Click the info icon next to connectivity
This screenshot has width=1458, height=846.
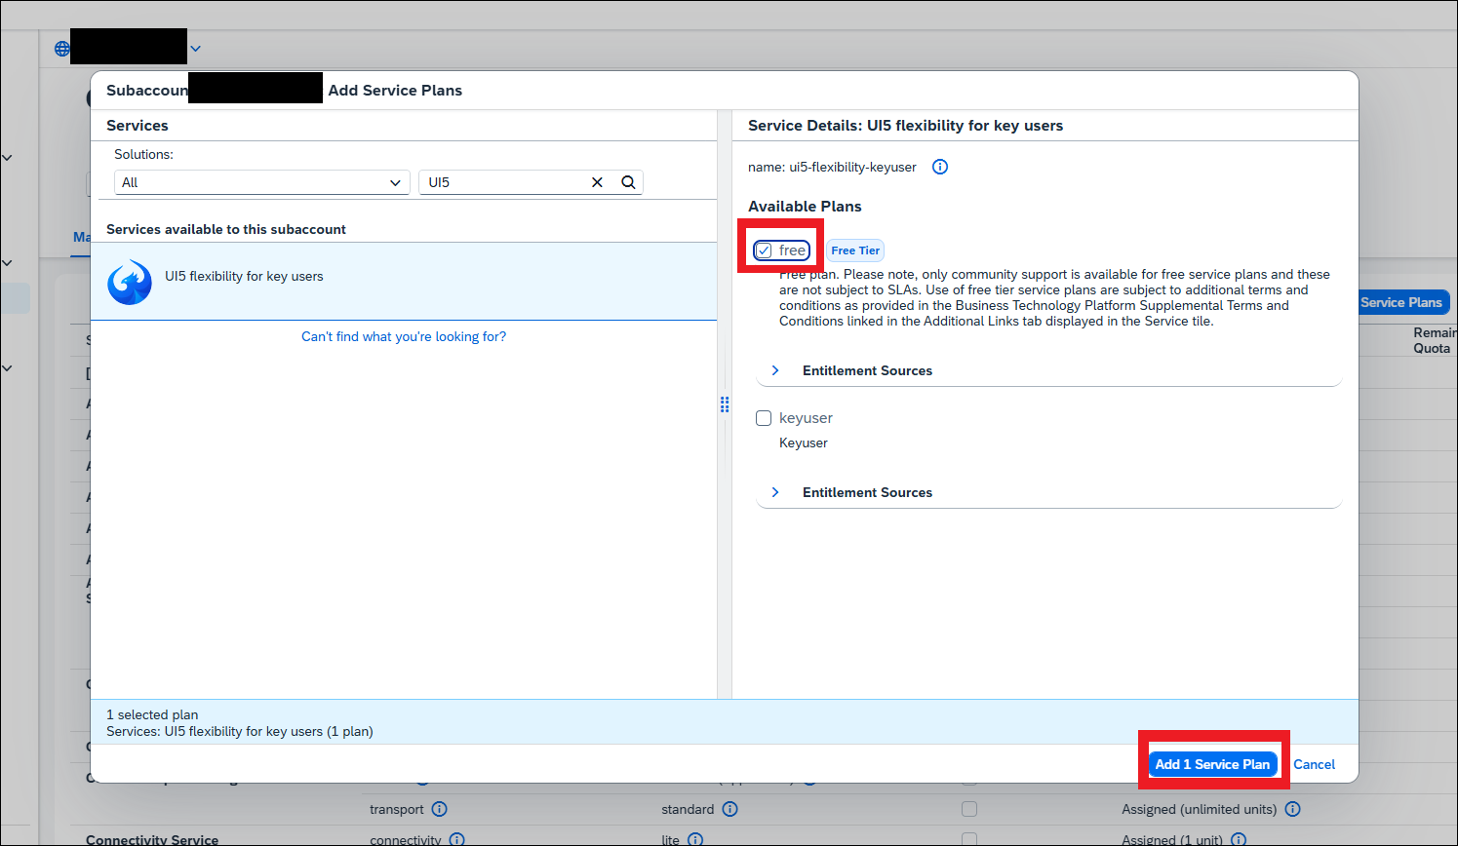click(x=456, y=840)
